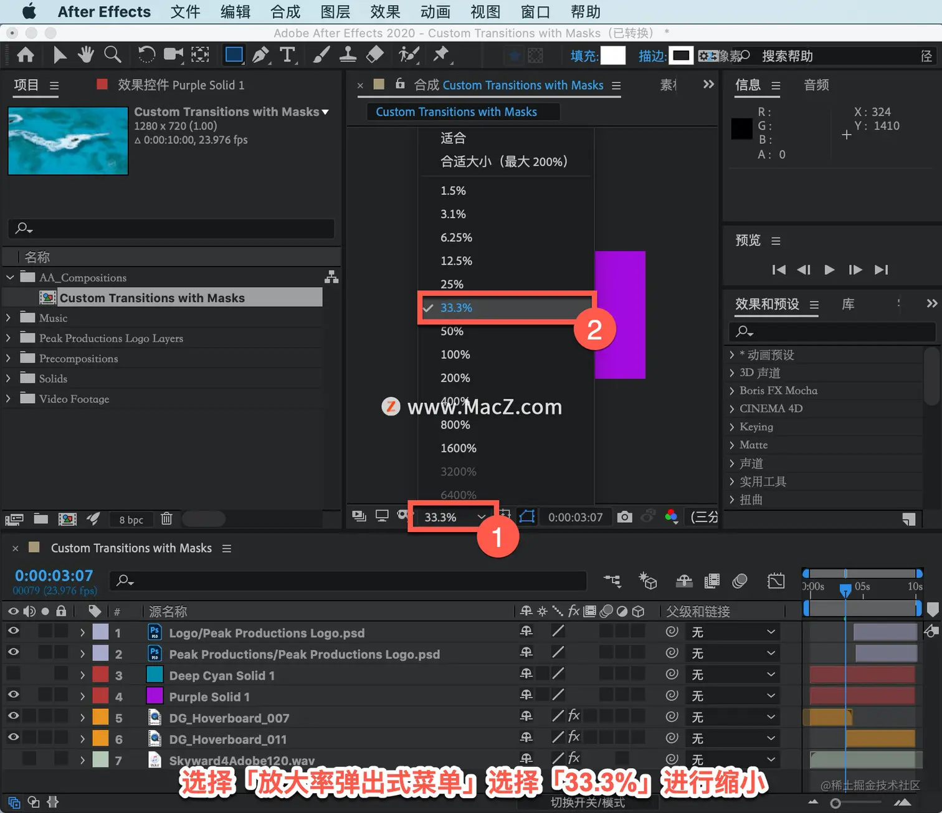Screen dimensions: 942x813
Task: Step to next frame in preview
Action: [x=855, y=270]
